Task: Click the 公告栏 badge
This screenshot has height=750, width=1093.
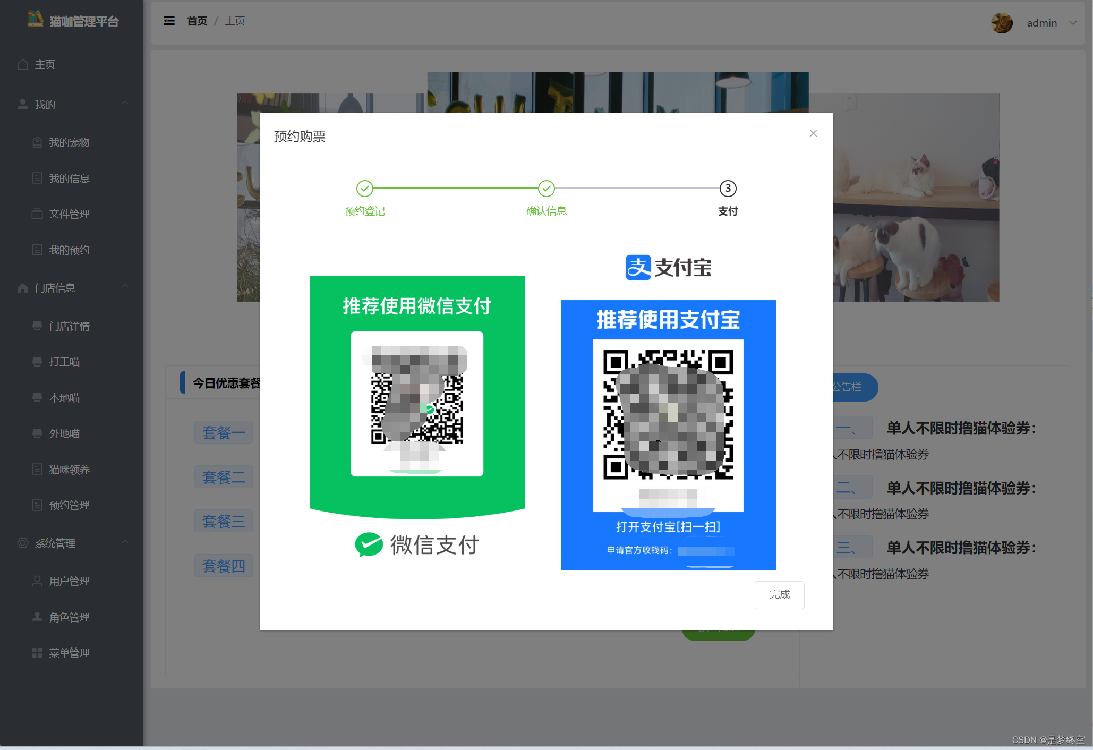Action: pos(855,387)
